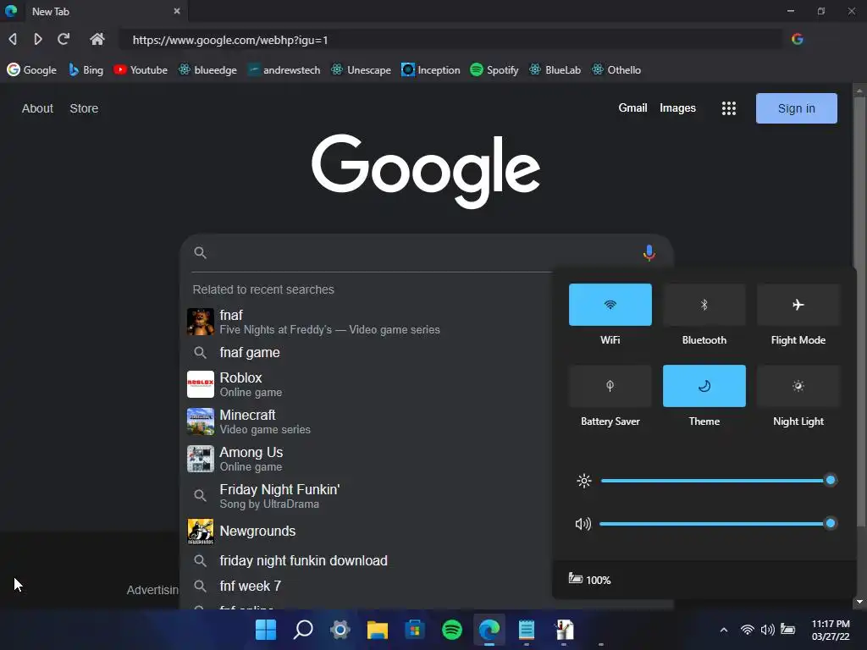Go back with the browser back arrow
Viewport: 867px width, 650px height.
point(13,39)
